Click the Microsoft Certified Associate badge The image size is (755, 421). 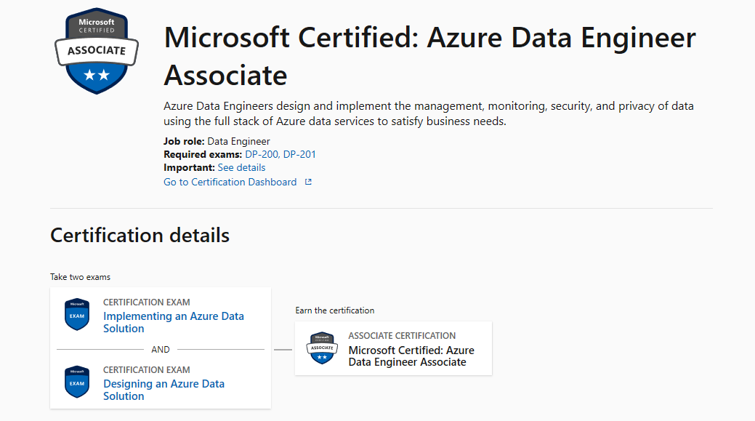click(97, 51)
